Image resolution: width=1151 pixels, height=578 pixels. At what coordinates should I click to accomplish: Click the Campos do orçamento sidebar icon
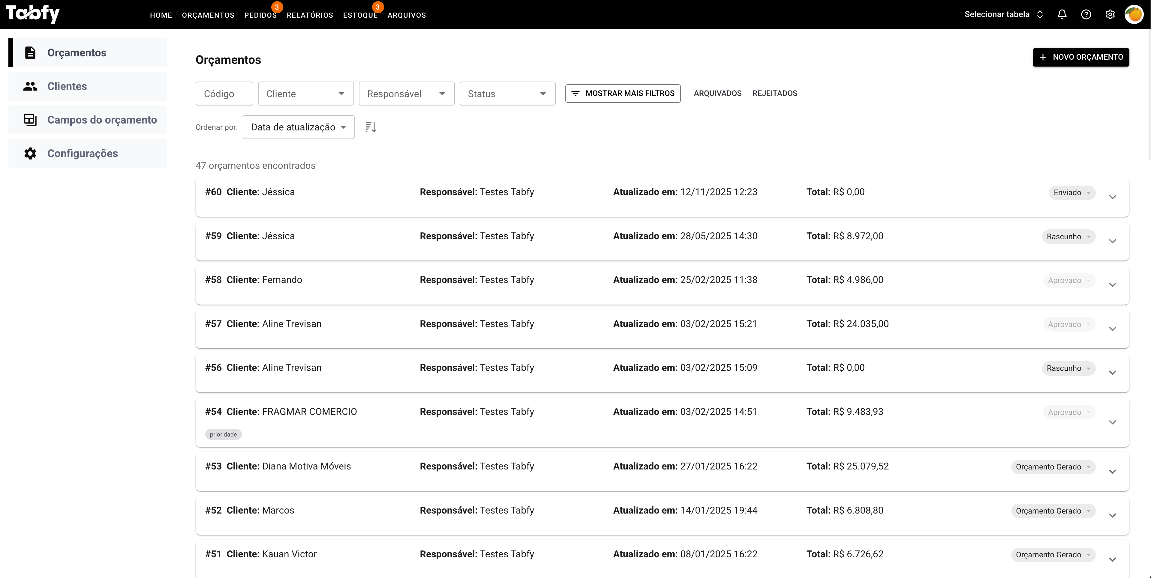pos(30,120)
